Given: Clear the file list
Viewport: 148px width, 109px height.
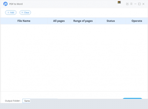Looking at the screenshot, I should 25,13.
